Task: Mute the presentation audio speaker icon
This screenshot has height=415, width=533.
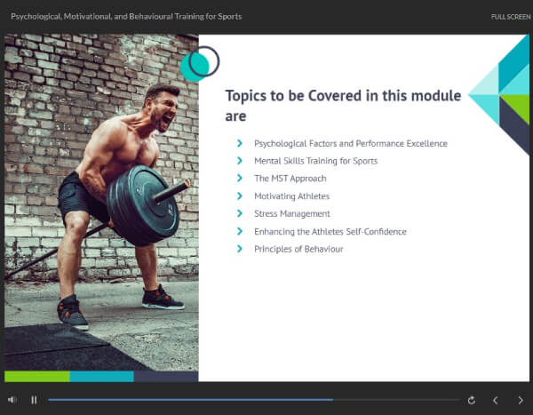Action: (x=12, y=400)
